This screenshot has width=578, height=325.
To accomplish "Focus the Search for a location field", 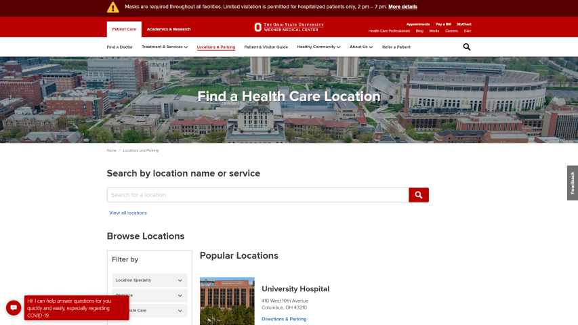I will [257, 195].
